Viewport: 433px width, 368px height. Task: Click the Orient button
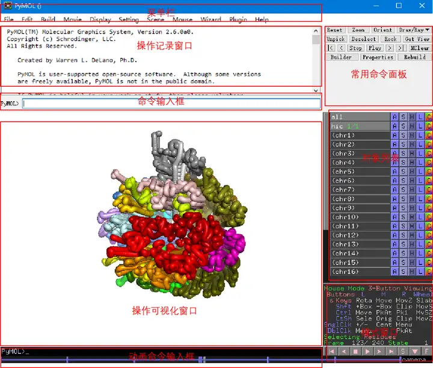pyautogui.click(x=382, y=30)
